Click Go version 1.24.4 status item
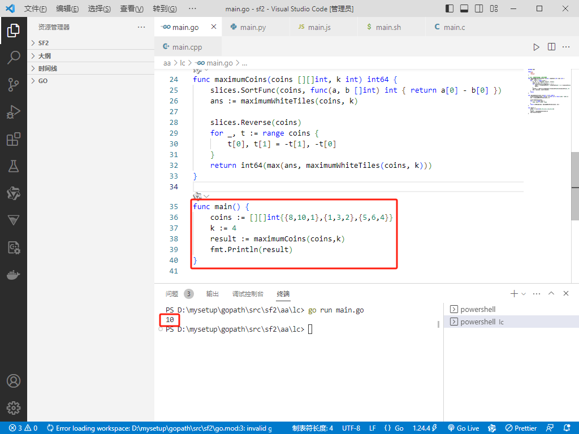Viewport: 579px width, 434px height. coord(425,428)
